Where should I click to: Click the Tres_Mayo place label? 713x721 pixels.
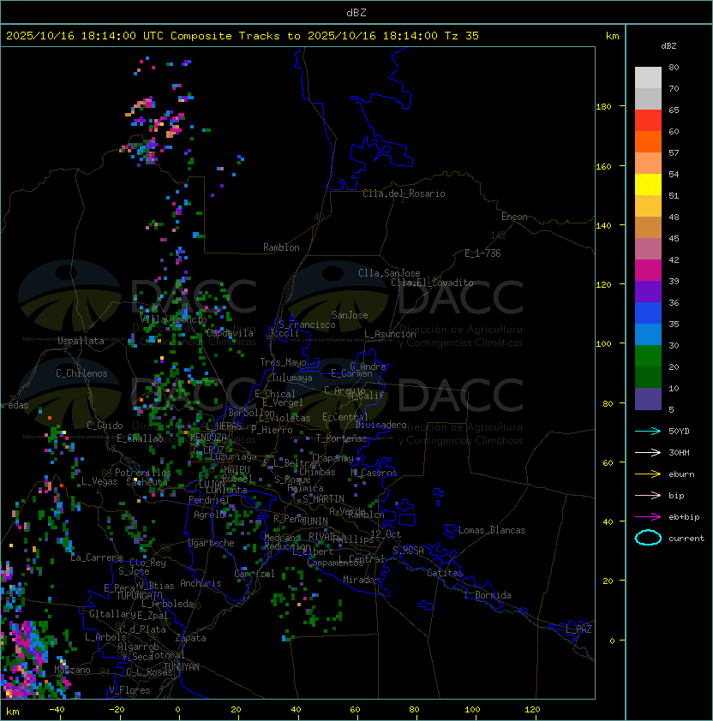point(283,362)
